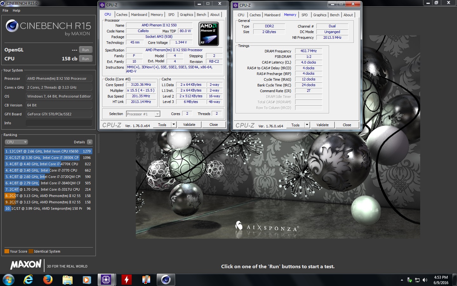Open the CPU ranking type dropdown
The width and height of the screenshot is (457, 286).
[x=17, y=142]
